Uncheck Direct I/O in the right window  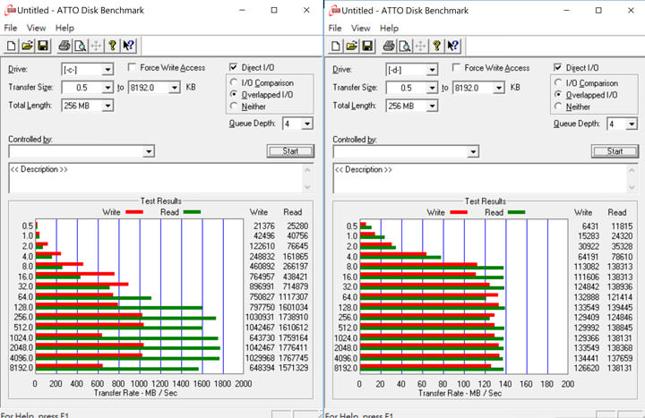pos(559,68)
